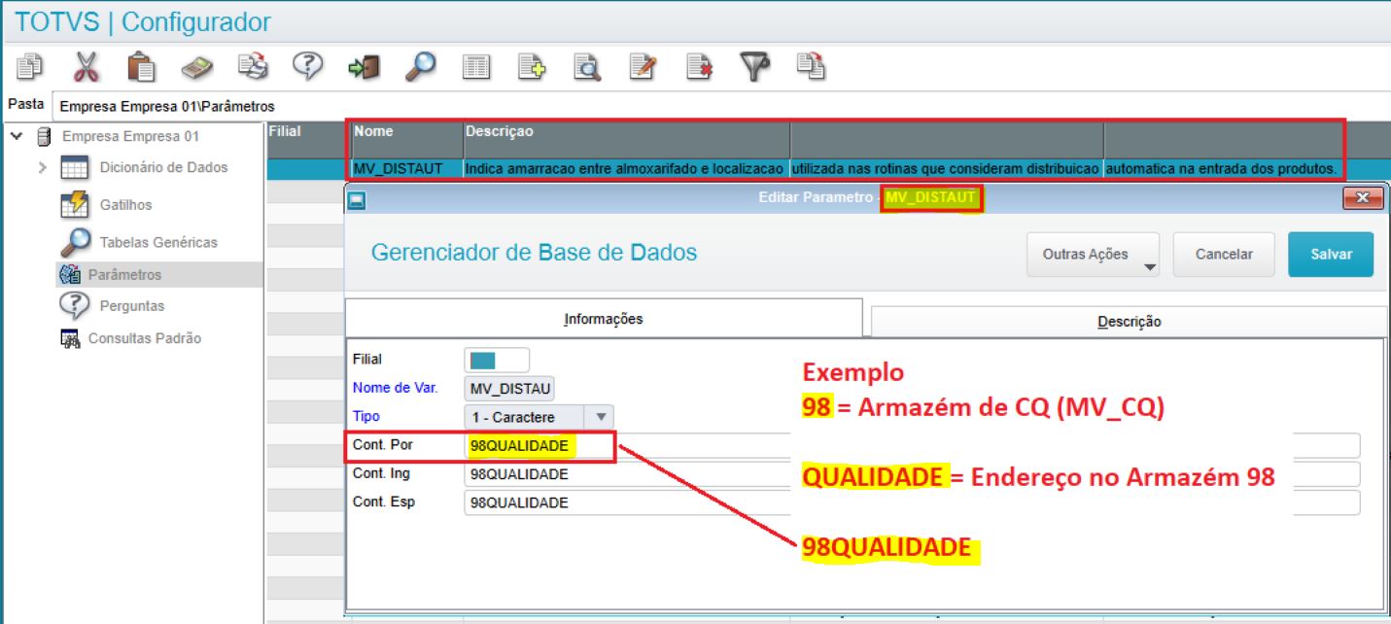
Task: Click the Descriçao column header
Action: point(626,139)
